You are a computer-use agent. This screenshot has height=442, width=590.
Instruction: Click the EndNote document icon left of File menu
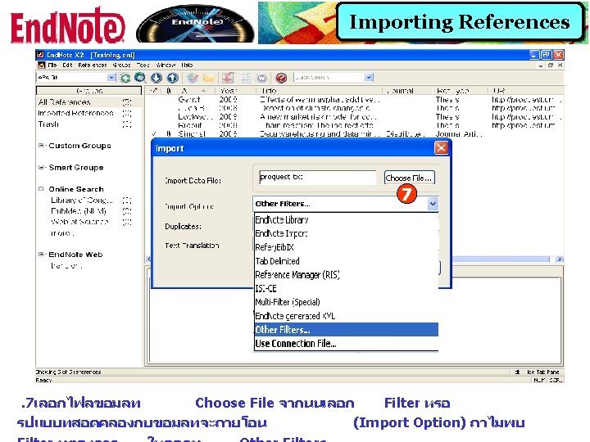42,65
